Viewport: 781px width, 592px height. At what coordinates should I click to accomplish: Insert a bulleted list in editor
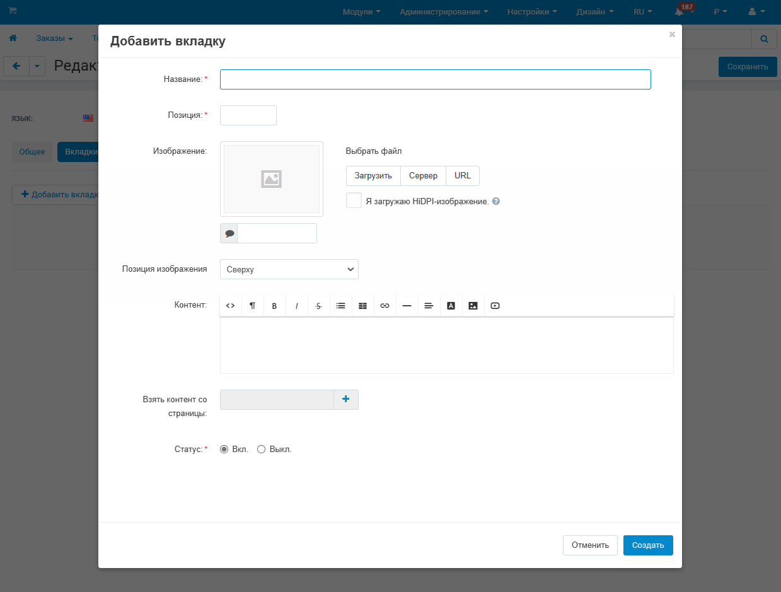click(340, 306)
